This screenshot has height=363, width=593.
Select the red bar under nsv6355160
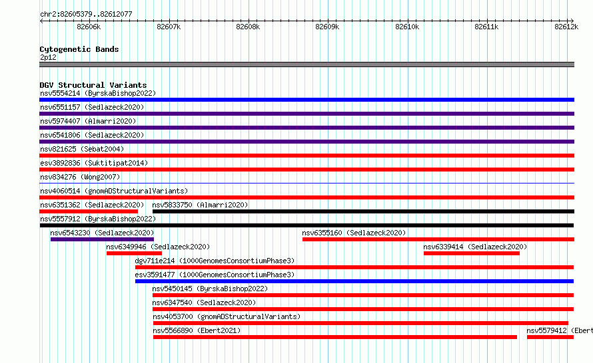[438, 239]
